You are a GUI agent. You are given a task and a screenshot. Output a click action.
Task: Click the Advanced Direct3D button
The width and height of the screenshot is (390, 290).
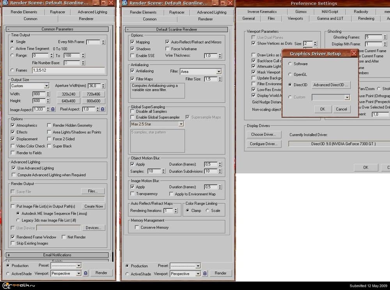(x=331, y=85)
